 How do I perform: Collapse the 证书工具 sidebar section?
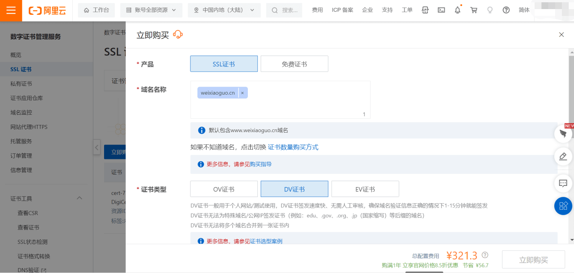(x=79, y=198)
